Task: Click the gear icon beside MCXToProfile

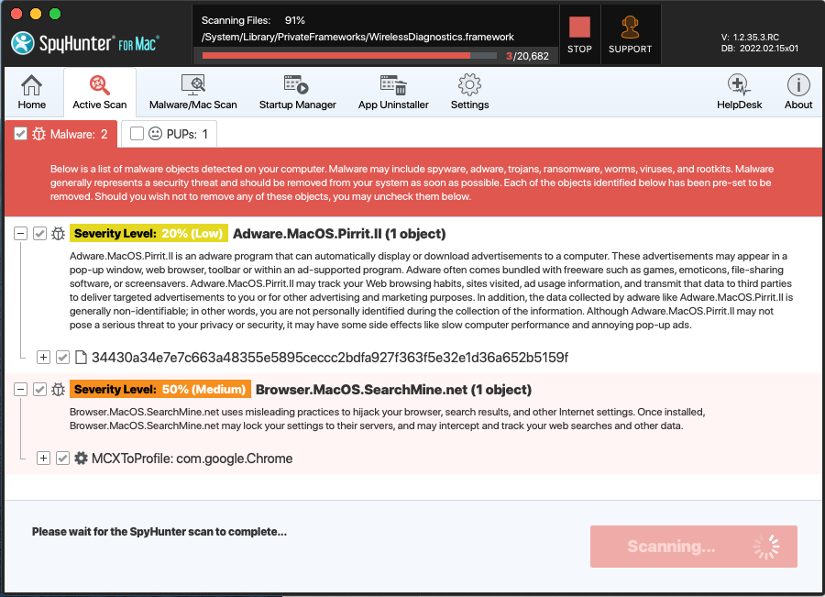Action: point(81,458)
